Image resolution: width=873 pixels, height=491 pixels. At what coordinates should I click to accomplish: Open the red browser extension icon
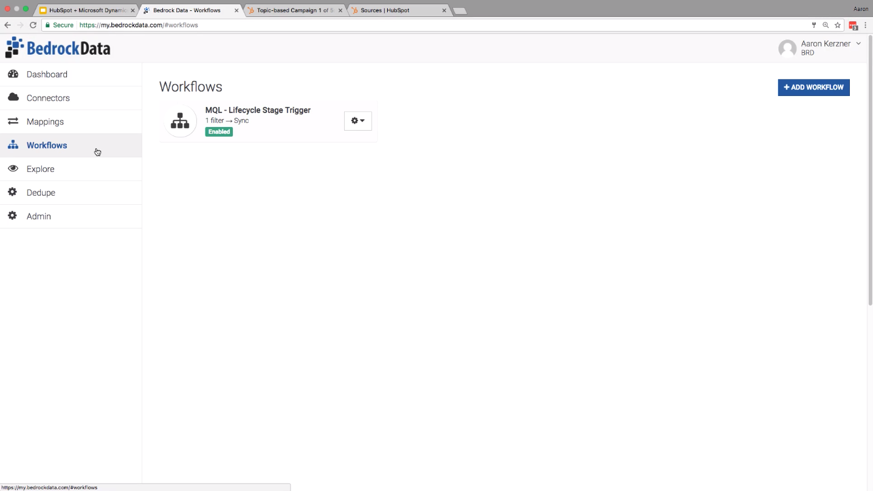pyautogui.click(x=853, y=26)
